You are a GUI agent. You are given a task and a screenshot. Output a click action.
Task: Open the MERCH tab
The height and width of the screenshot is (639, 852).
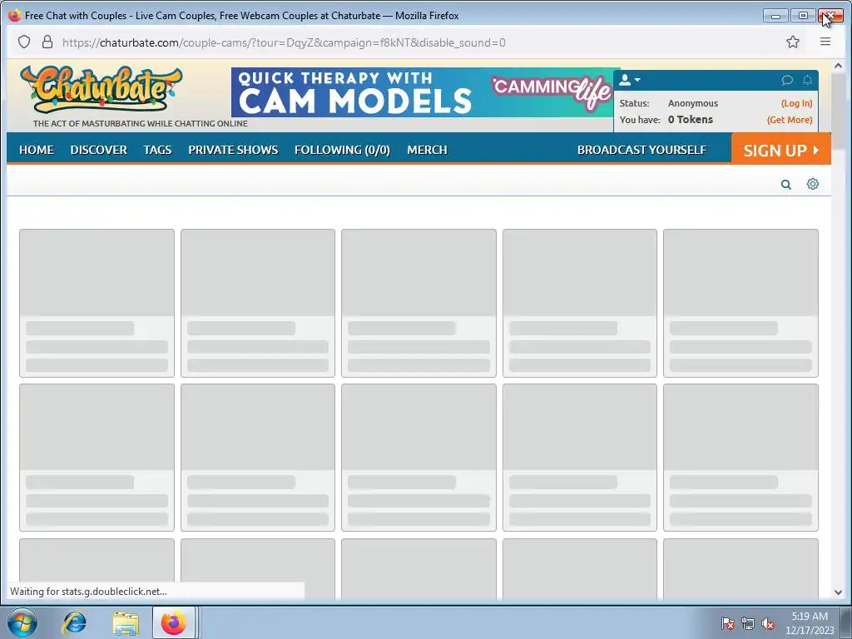tap(427, 150)
